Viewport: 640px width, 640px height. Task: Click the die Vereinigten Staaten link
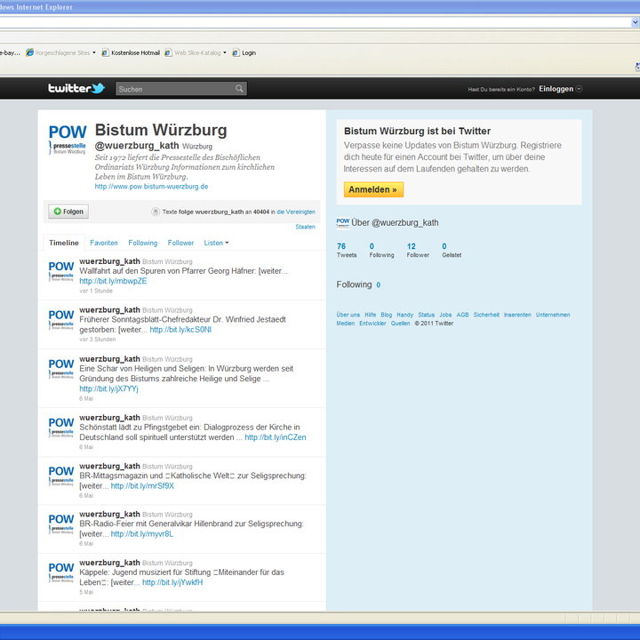tap(296, 212)
